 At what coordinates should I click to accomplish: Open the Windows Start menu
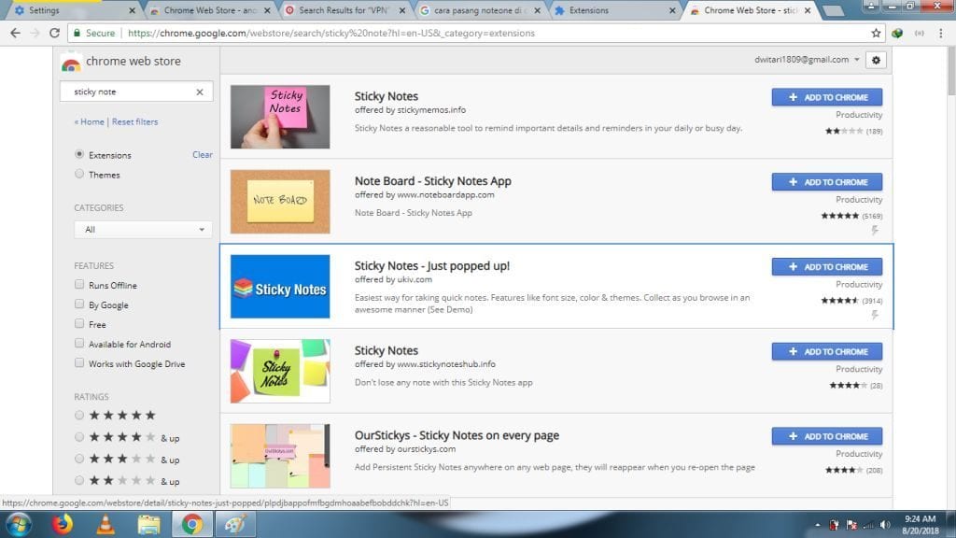[x=19, y=524]
